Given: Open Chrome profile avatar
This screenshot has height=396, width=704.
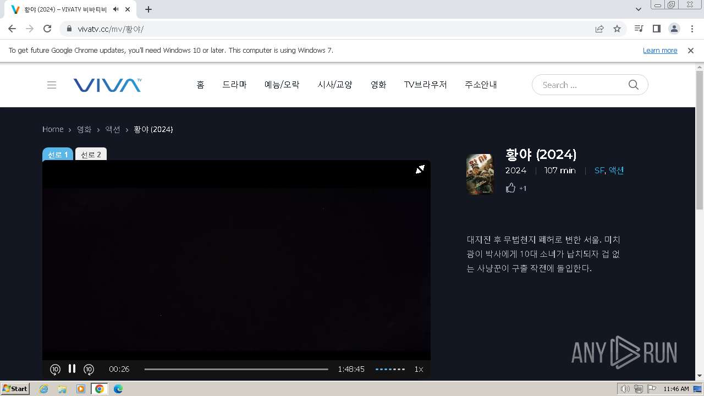Looking at the screenshot, I should click(x=674, y=29).
